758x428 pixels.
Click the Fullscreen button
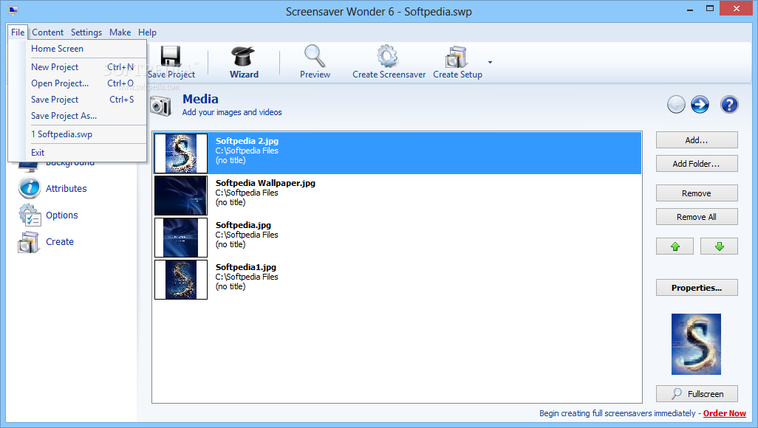coord(697,394)
